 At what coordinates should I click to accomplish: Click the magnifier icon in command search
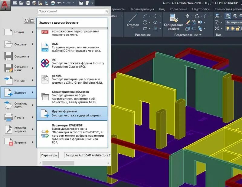click(107, 11)
